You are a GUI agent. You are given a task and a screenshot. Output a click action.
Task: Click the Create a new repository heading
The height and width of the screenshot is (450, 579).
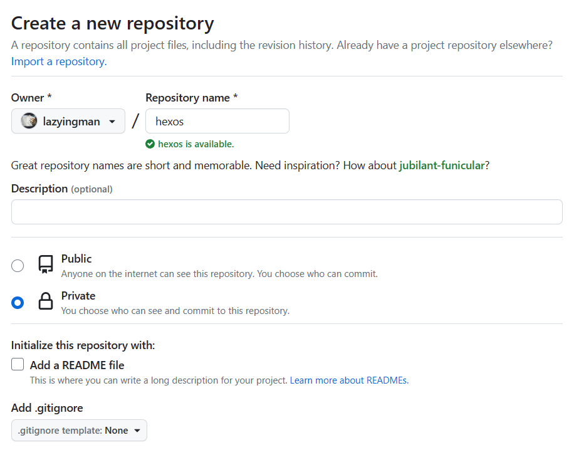pos(113,23)
